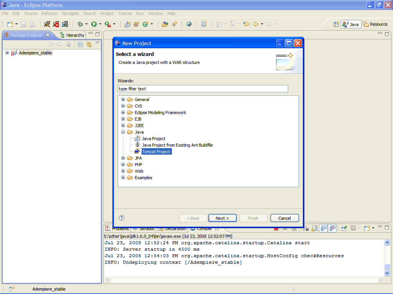This screenshot has width=393, height=294.
Task: Click the Back navigation arrow in main toolbar
Action: tap(256, 24)
